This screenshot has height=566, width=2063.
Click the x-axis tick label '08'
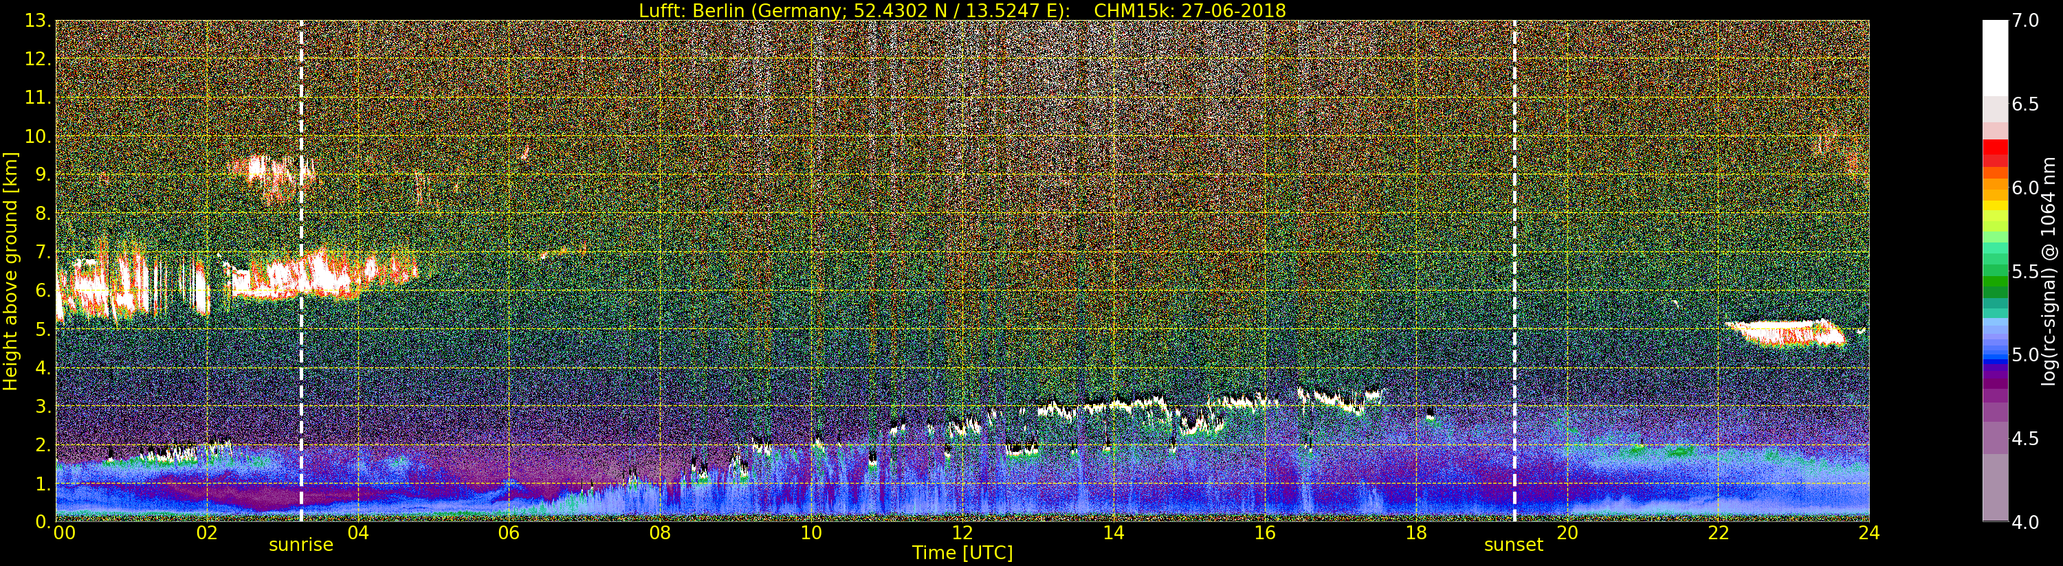click(660, 533)
